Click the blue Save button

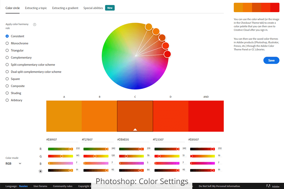point(271,61)
